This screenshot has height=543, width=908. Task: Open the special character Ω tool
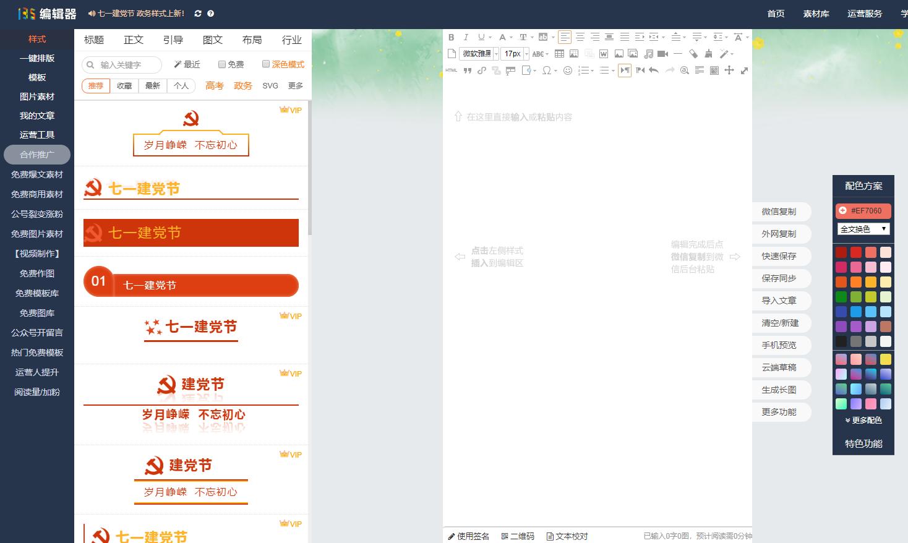(547, 70)
